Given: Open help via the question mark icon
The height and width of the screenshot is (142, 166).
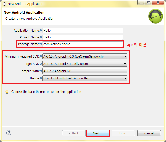Looking at the screenshot, I should pos(9,133).
